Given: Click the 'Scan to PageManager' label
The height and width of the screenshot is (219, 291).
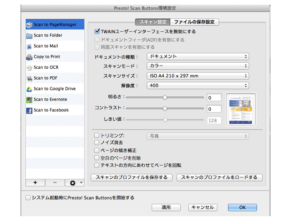Looking at the screenshot, I should click(55, 25).
